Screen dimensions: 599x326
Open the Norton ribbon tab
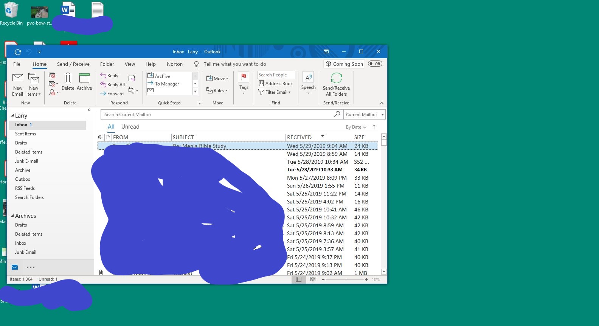coord(175,64)
